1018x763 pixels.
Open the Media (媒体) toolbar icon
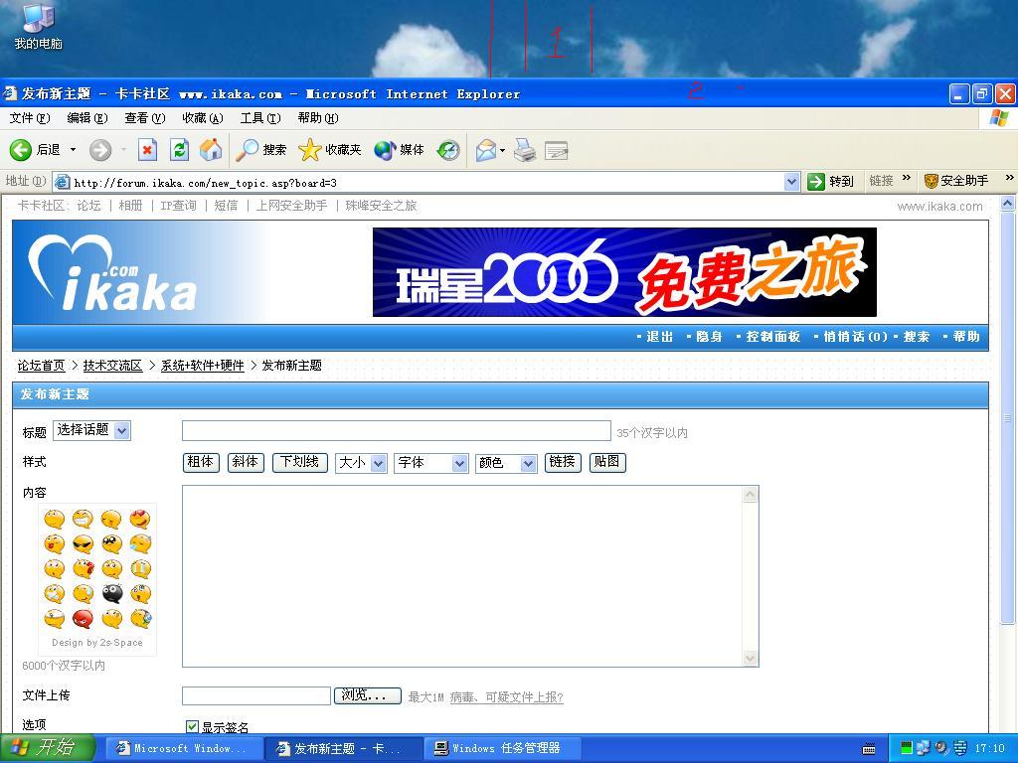(385, 150)
